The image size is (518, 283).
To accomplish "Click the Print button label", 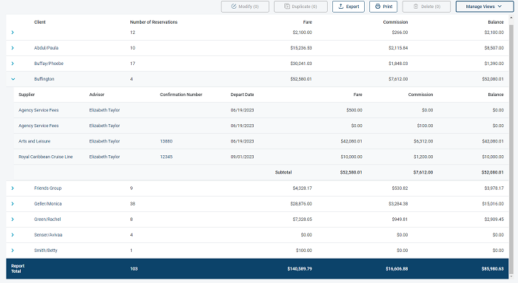I will pyautogui.click(x=388, y=6).
